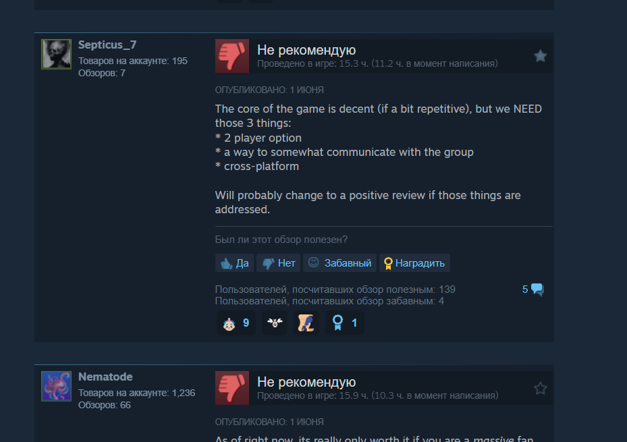Viewport: 627px width, 442px height.
Task: Click the blue ribbon award icon
Action: 345,323
